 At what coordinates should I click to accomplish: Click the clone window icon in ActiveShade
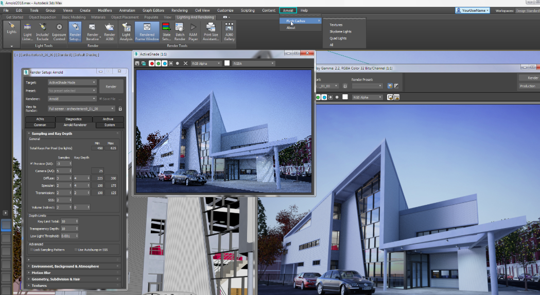point(144,63)
